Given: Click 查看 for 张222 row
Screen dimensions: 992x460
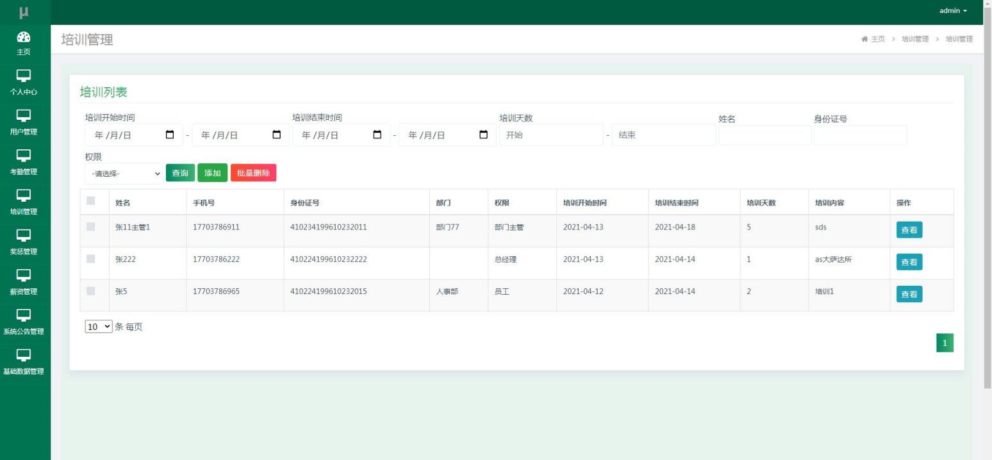Looking at the screenshot, I should [909, 262].
